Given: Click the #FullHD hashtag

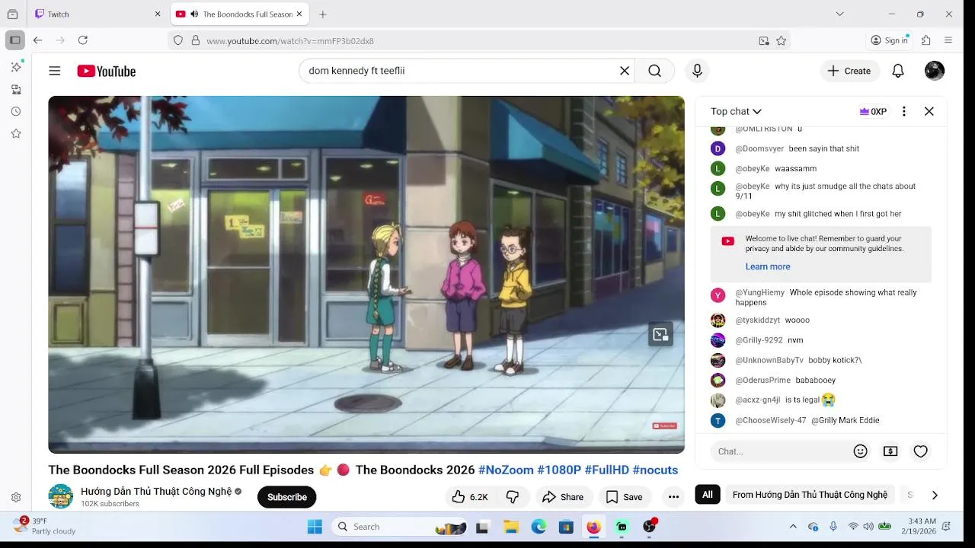Looking at the screenshot, I should coord(606,470).
